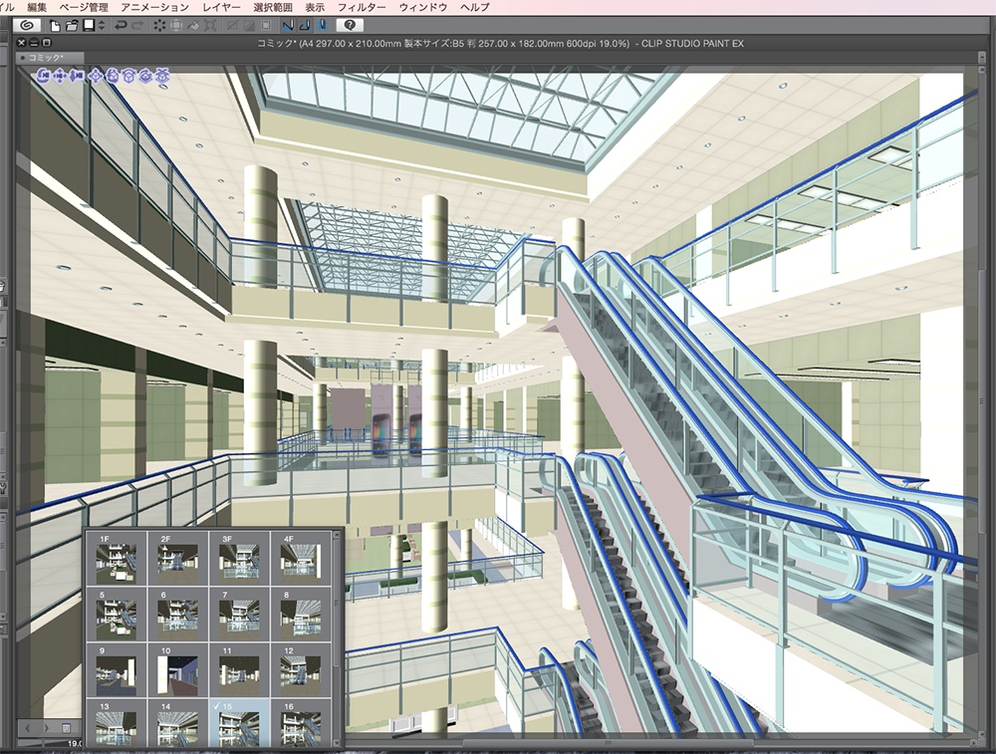The height and width of the screenshot is (754, 996).
Task: Click preset list scrollbar up arrow
Action: coord(336,536)
